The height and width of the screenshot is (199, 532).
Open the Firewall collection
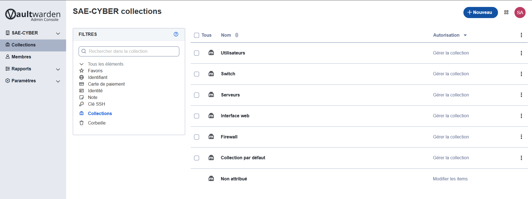tap(229, 137)
